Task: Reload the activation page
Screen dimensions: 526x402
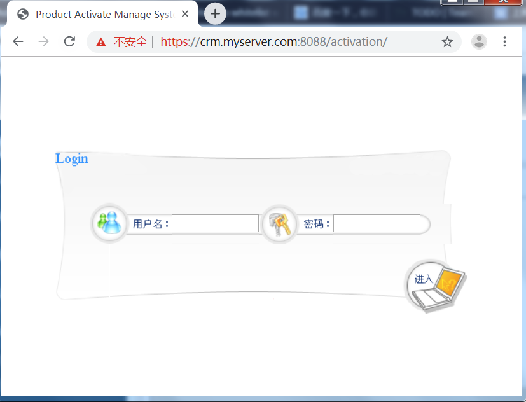Action: coord(69,41)
